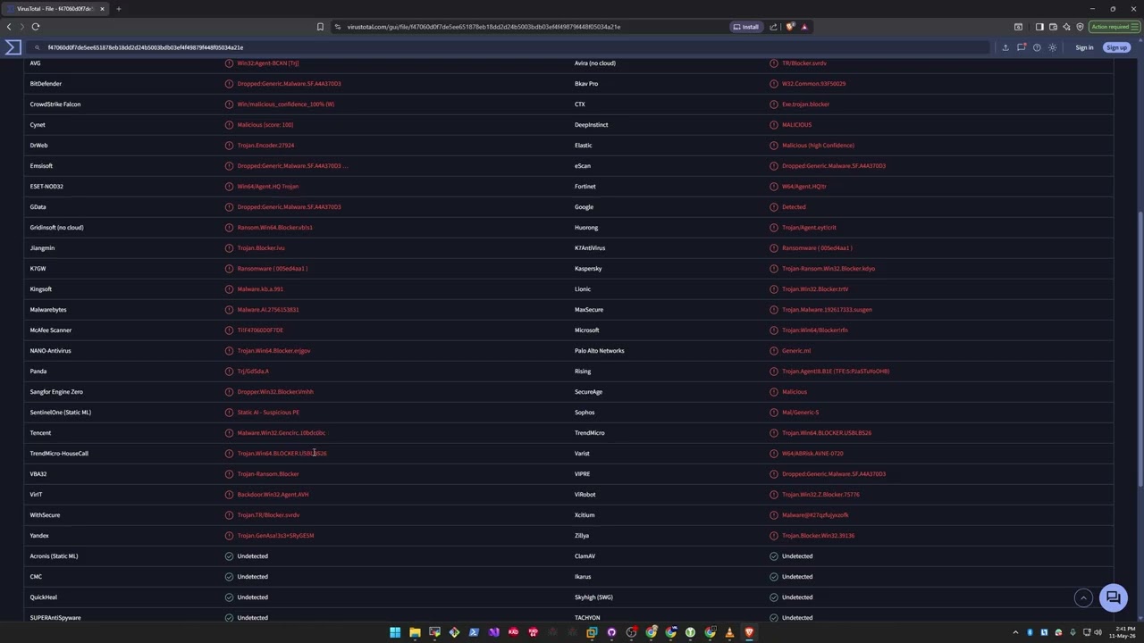Open the Brave Wallet icon
The image size is (1144, 643).
pyautogui.click(x=1053, y=27)
